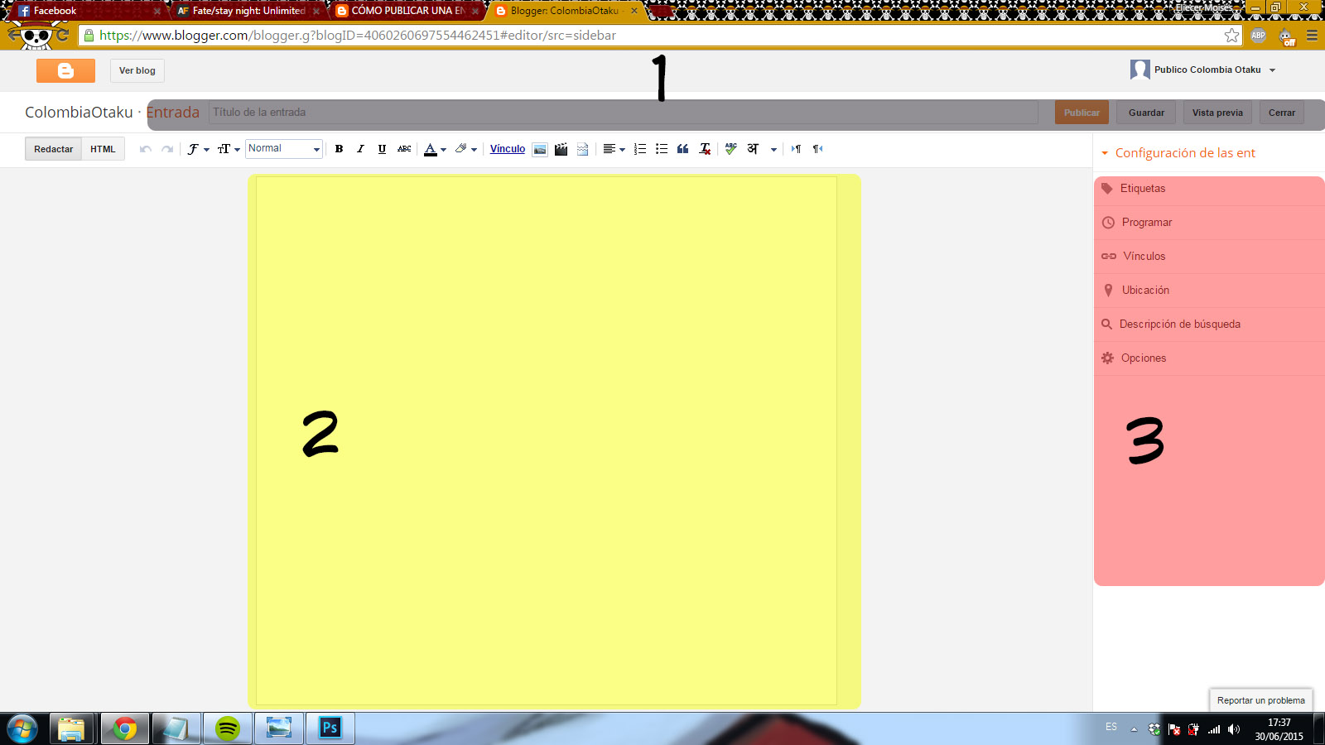Image resolution: width=1325 pixels, height=745 pixels.
Task: Switch to the Fate/stay night tab
Action: tap(247, 11)
